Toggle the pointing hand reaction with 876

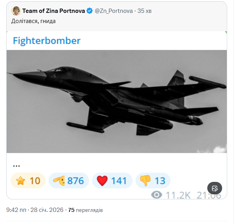[69, 181]
